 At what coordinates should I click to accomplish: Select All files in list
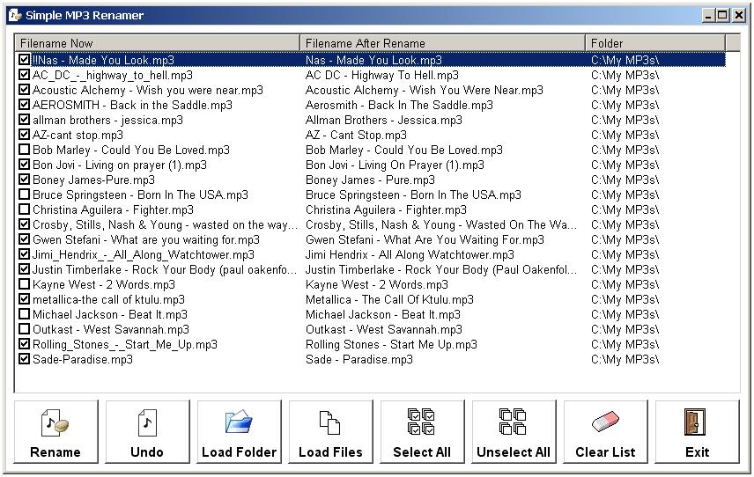[422, 432]
